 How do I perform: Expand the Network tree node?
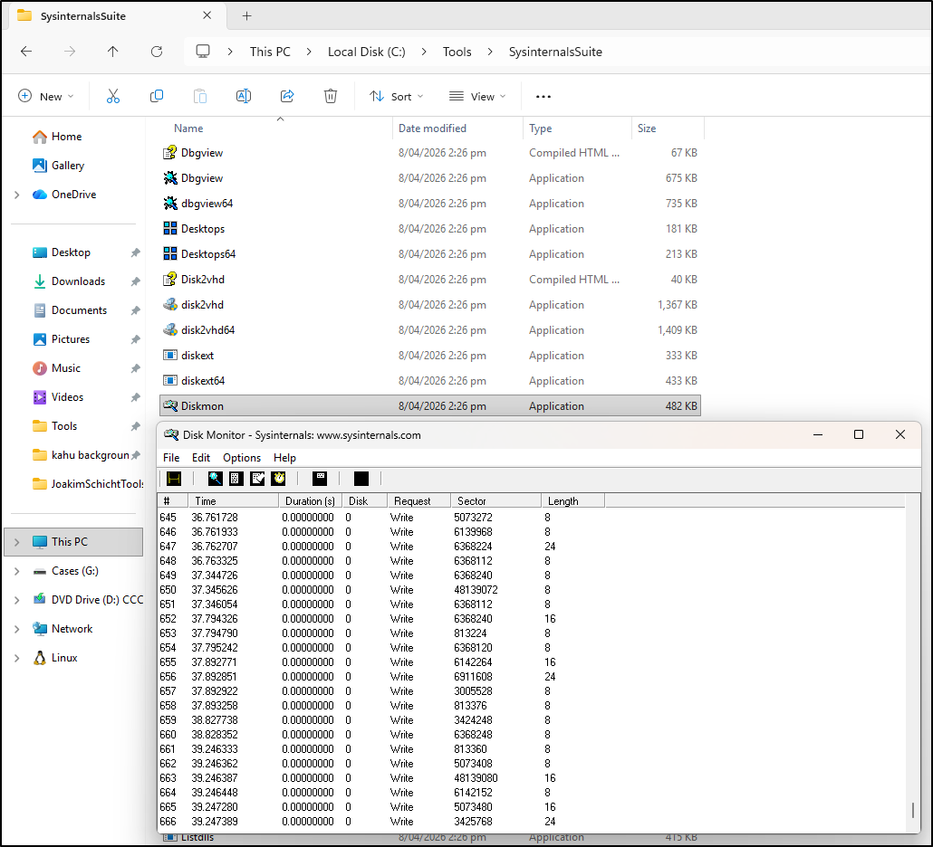click(16, 629)
